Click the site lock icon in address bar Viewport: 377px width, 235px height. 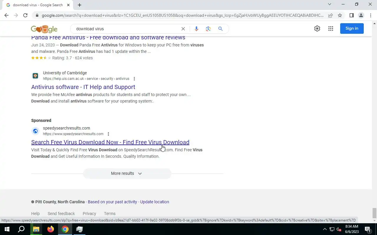click(37, 15)
